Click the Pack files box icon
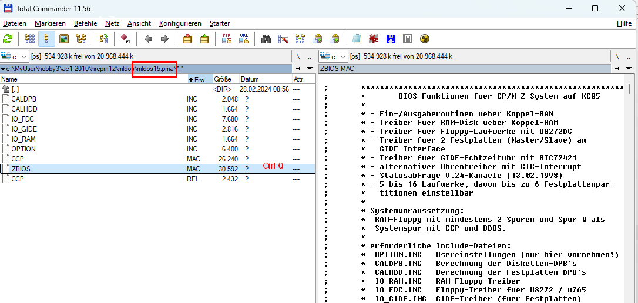The width and height of the screenshot is (638, 303). pyautogui.click(x=187, y=39)
